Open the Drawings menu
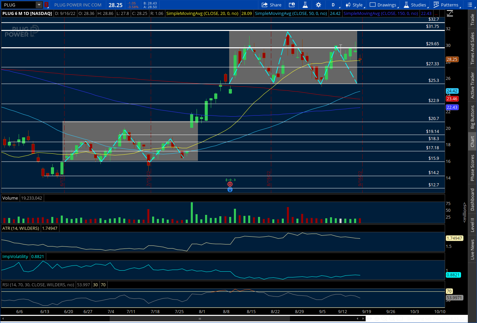This screenshot has width=477, height=323. pyautogui.click(x=383, y=5)
